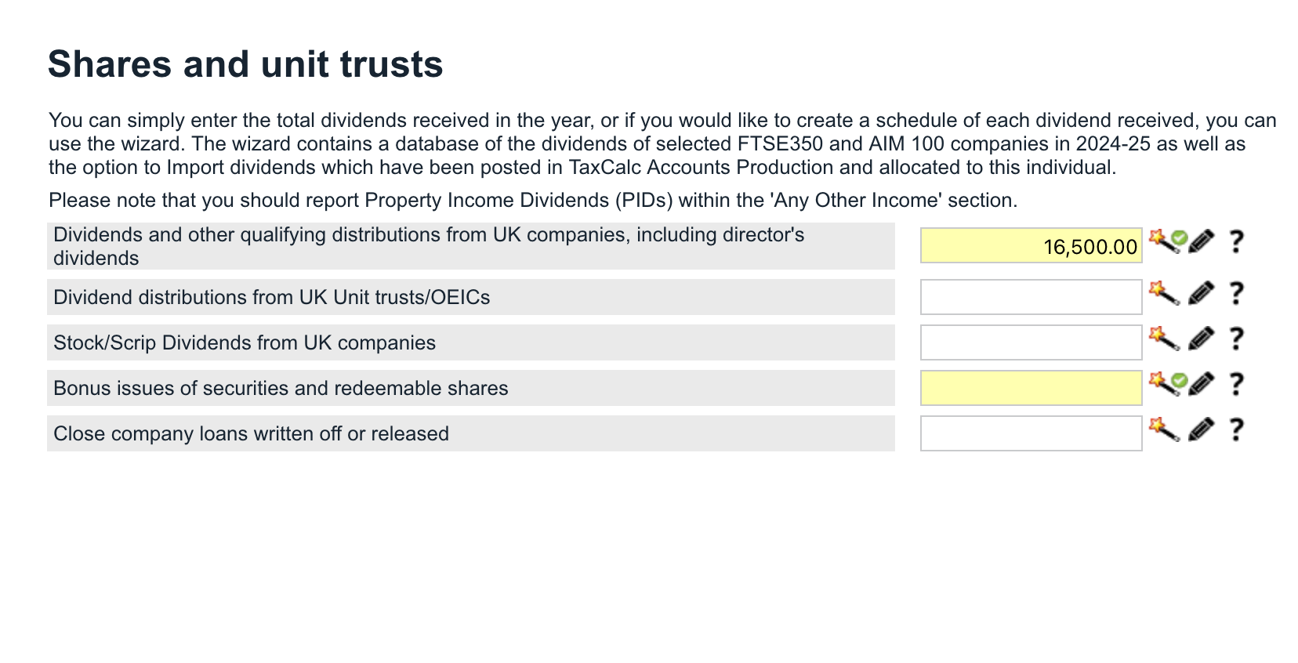The width and height of the screenshot is (1298, 663).
Task: Show help for Unit trusts/OEICs distributions
Action: 1236,293
